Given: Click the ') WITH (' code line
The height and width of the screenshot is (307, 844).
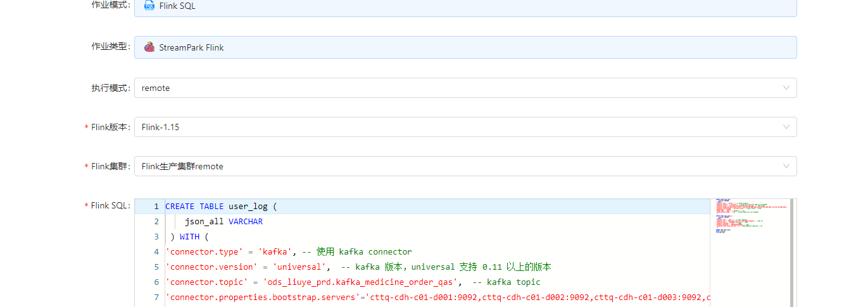Looking at the screenshot, I should (189, 236).
